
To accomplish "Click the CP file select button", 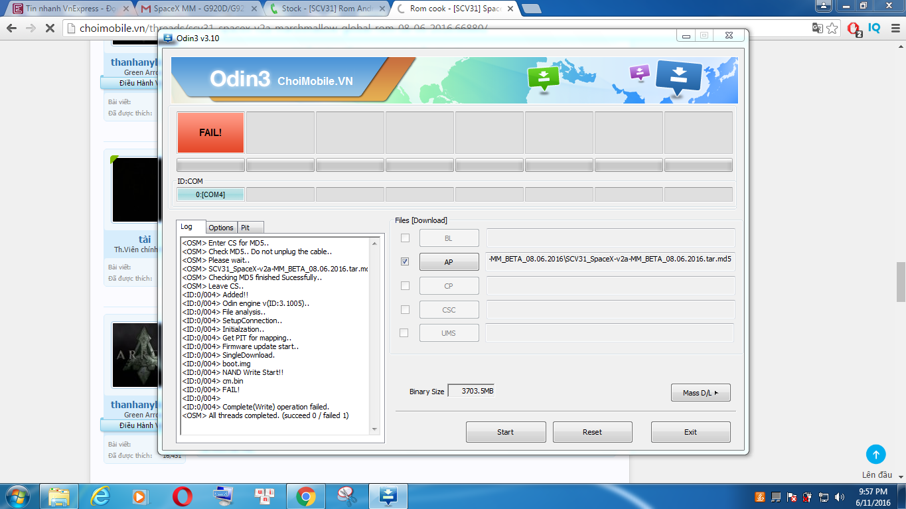I will pos(449,286).
